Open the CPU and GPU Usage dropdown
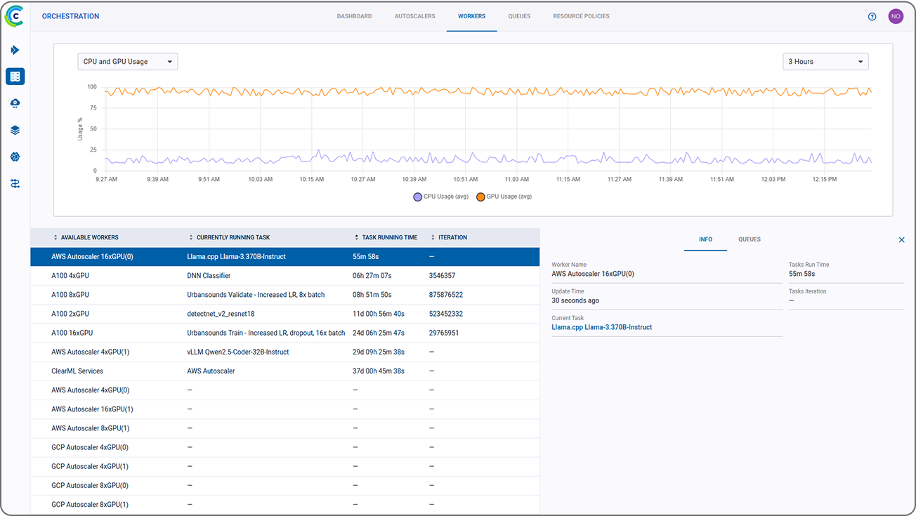This screenshot has height=516, width=916. click(x=127, y=61)
